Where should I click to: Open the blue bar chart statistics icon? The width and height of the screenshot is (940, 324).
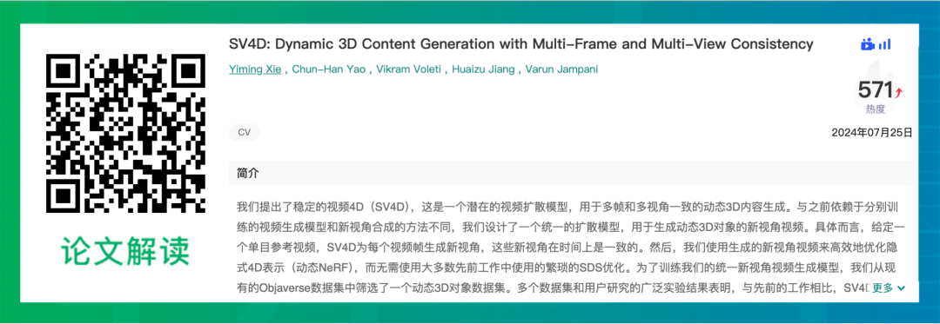885,44
